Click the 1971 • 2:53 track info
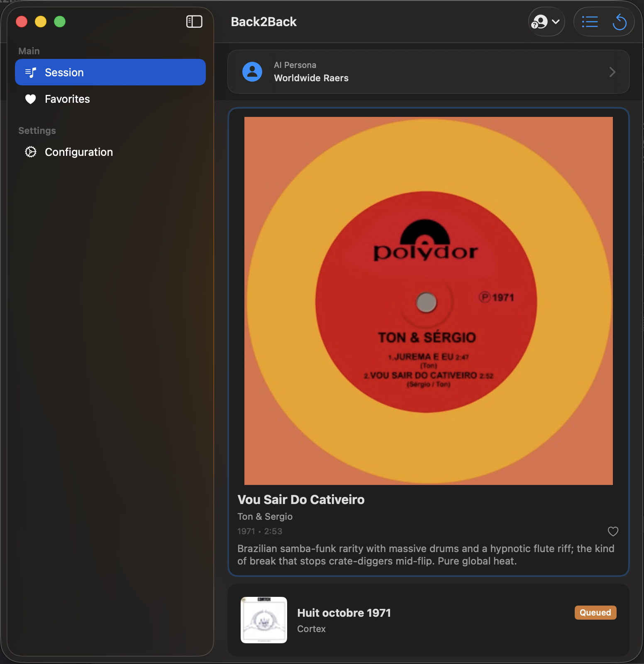The image size is (644, 664). click(x=260, y=531)
